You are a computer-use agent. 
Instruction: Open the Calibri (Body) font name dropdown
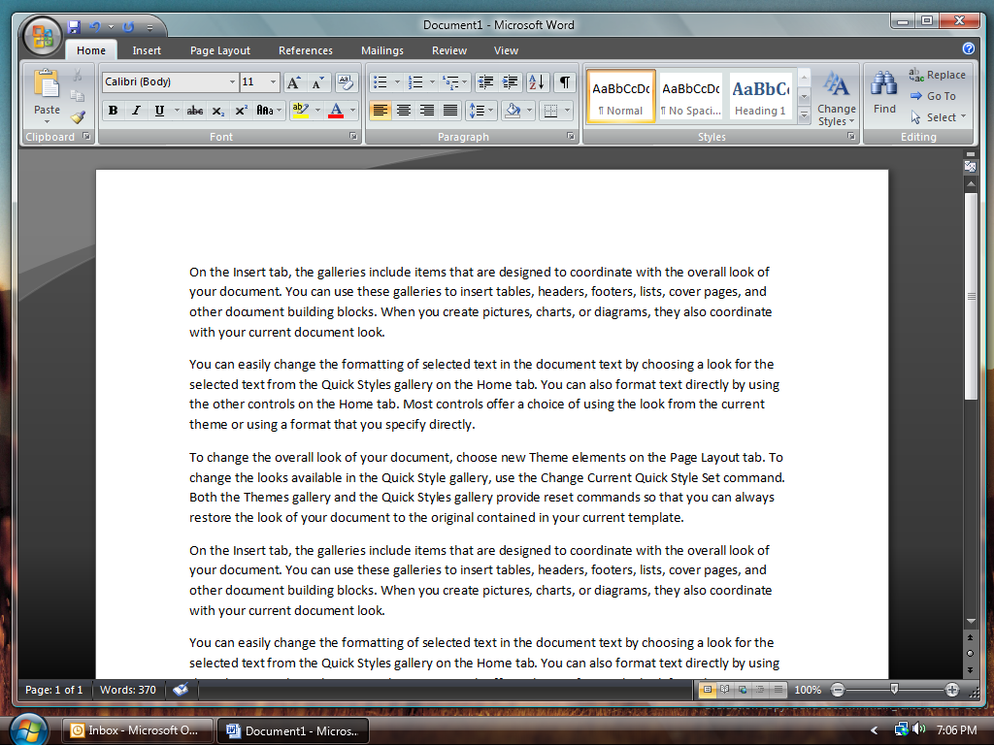232,81
